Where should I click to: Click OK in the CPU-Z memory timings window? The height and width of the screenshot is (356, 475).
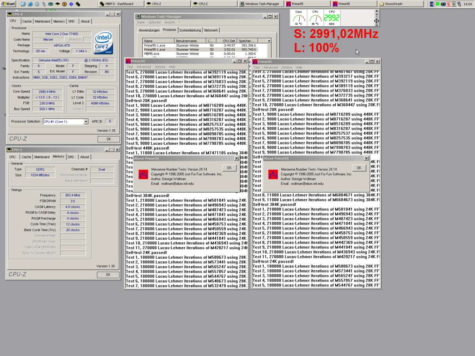(x=108, y=275)
